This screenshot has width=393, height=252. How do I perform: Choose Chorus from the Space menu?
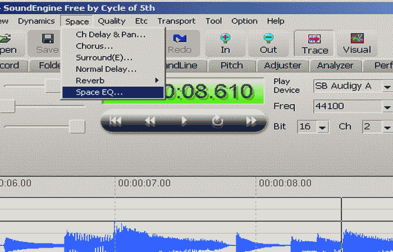pos(94,46)
